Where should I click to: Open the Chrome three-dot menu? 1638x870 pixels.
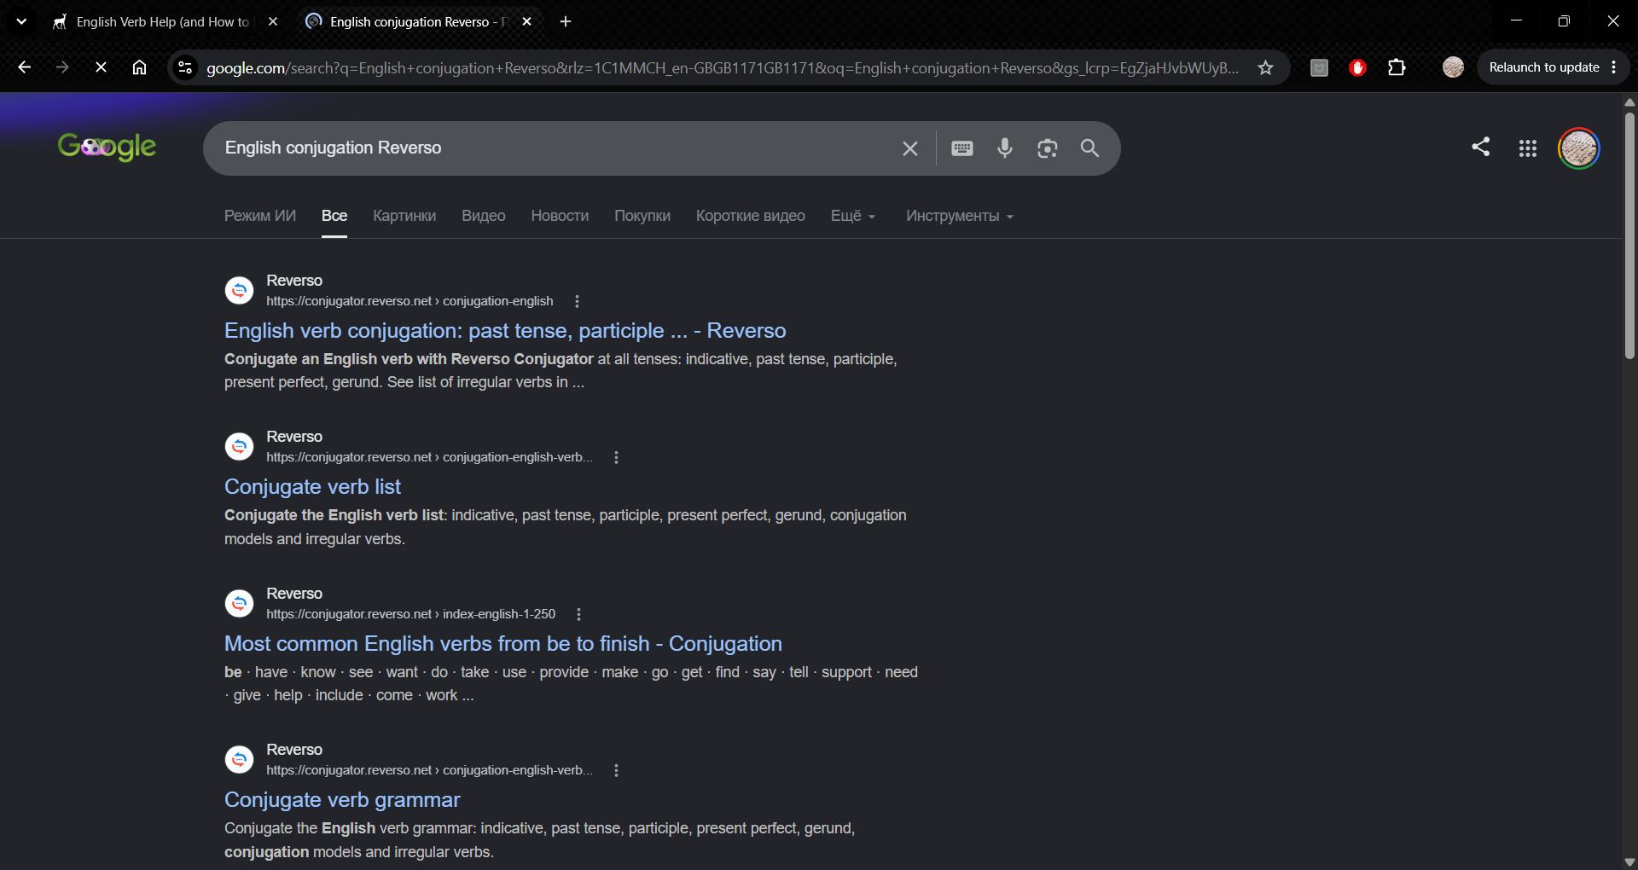1614,67
